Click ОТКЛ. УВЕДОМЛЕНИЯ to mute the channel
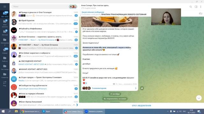204x114 pixels. click(x=142, y=105)
